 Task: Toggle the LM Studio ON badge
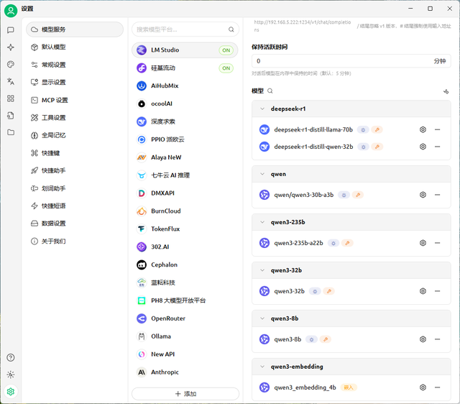[226, 50]
